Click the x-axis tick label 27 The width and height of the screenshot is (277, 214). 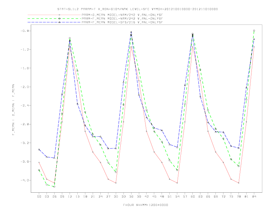point(108,197)
